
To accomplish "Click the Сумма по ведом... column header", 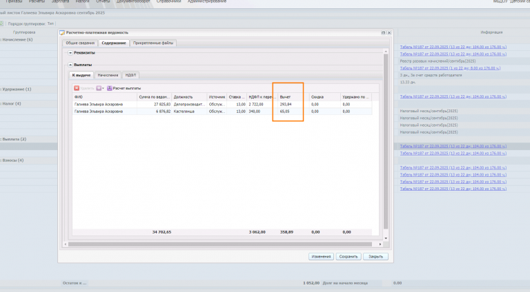I will pos(154,97).
